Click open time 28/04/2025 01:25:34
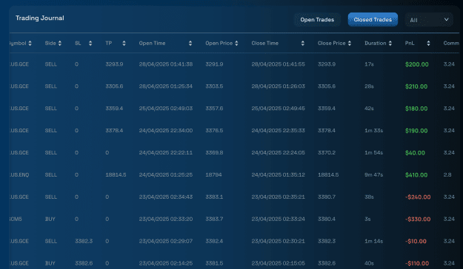The width and height of the screenshot is (463, 269). 166,86
